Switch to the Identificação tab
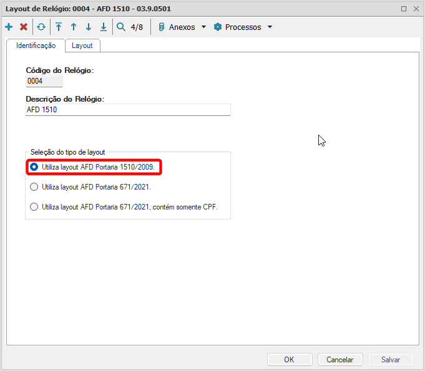 point(36,46)
